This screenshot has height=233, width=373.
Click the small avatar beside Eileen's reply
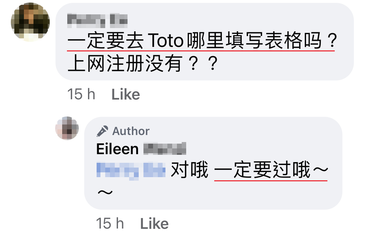(x=67, y=128)
